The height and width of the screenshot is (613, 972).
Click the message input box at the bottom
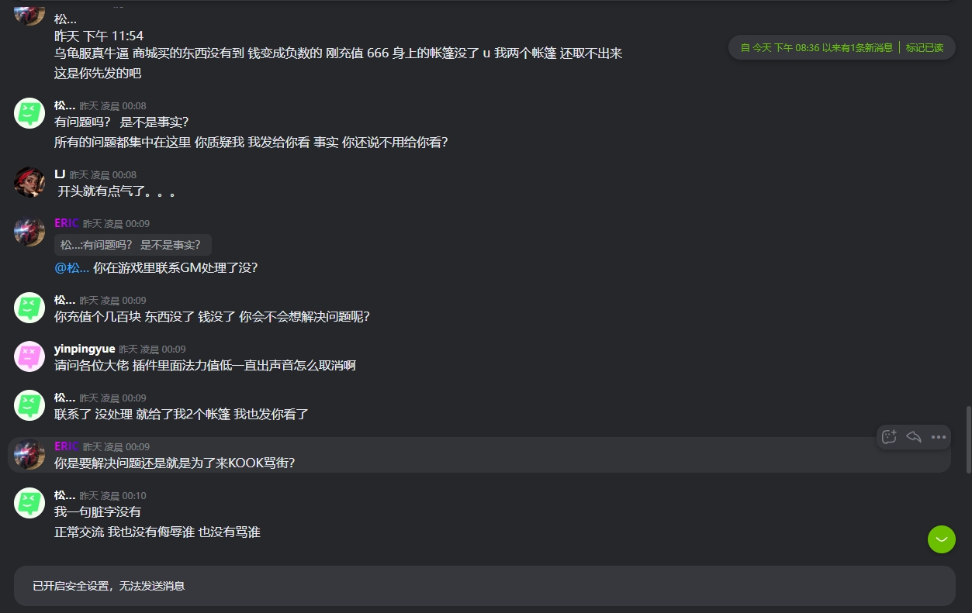tap(485, 586)
